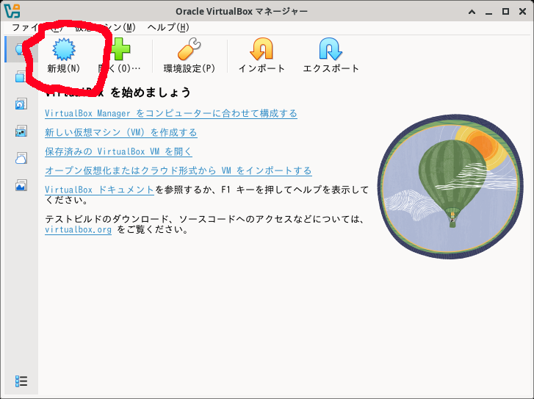Image resolution: width=534 pixels, height=399 pixels.
Task: Select the third sidebar icon with circular arrow
Action: (21, 104)
